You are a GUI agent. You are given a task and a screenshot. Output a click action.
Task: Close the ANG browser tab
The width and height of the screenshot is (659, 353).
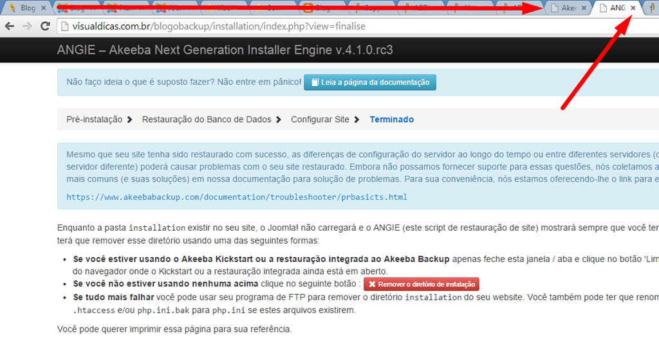[633, 8]
